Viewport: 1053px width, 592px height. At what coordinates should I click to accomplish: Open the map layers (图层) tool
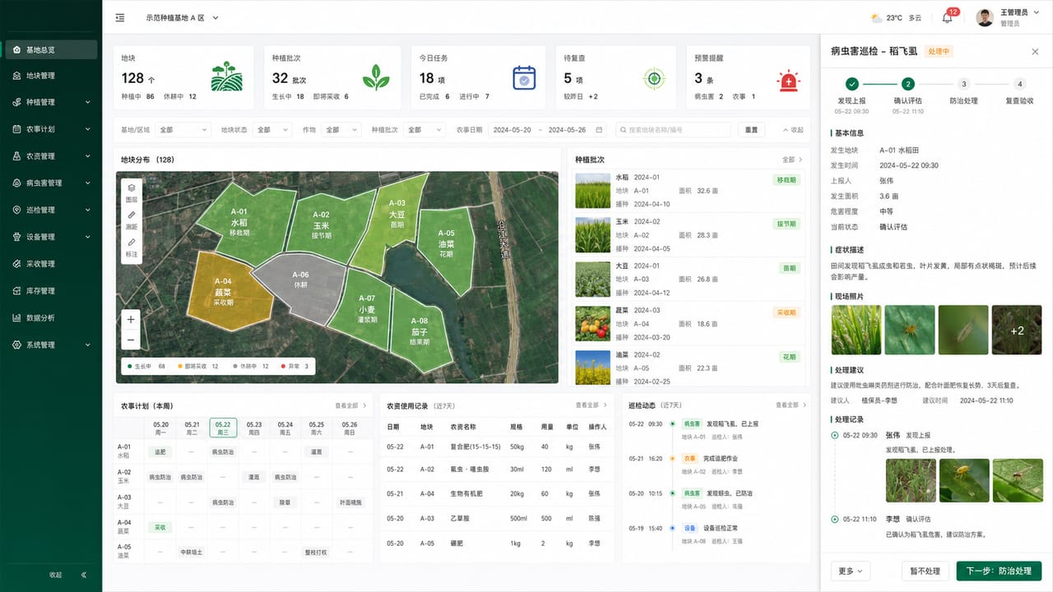(x=132, y=192)
